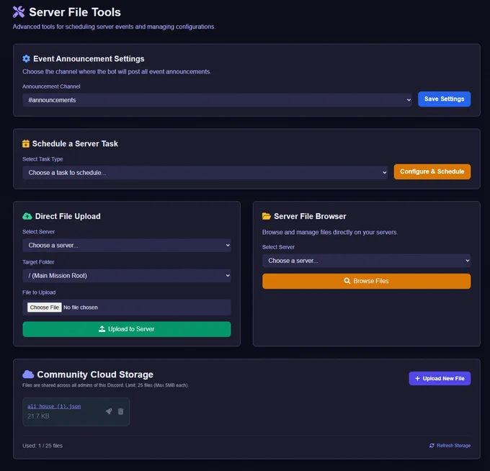The image size is (490, 471).
Task: Click the 'File to Upload' label
Action: tap(39, 292)
